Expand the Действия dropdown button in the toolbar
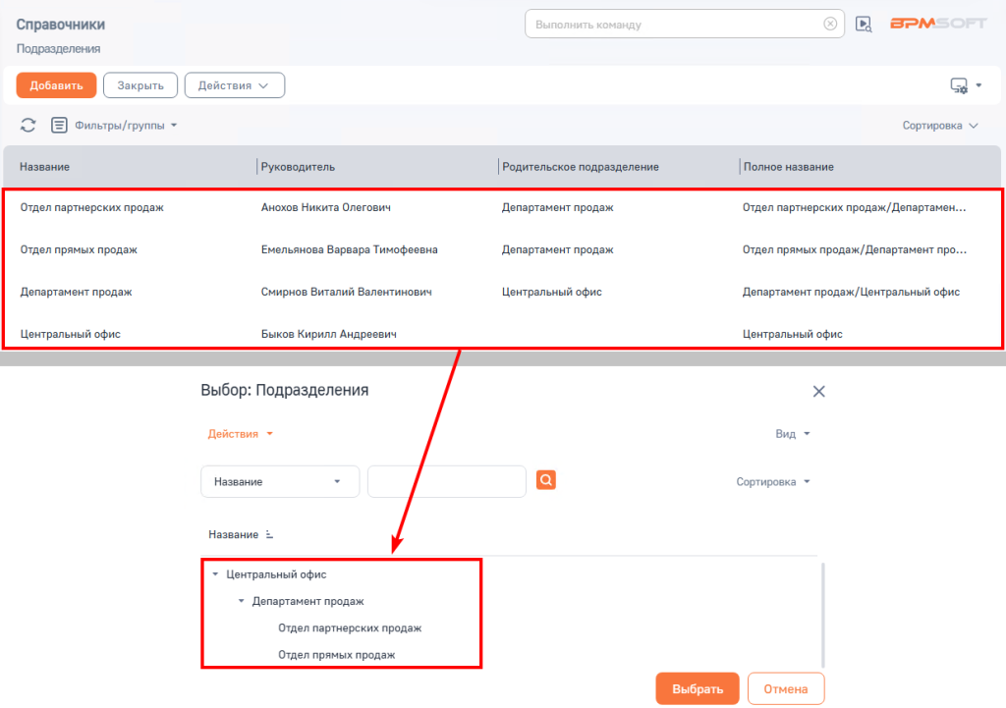1006x708 pixels. tap(234, 85)
